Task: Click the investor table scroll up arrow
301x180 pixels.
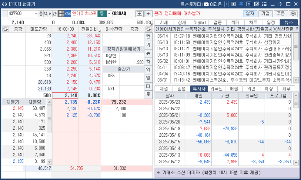Action: pyautogui.click(x=296, y=95)
